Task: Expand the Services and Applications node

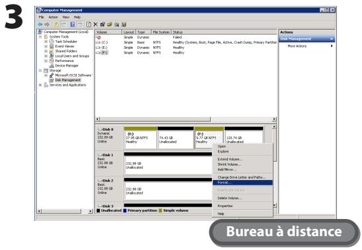Action: (x=40, y=85)
